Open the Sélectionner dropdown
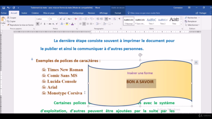Screen dimensions: 212x119 192,25
